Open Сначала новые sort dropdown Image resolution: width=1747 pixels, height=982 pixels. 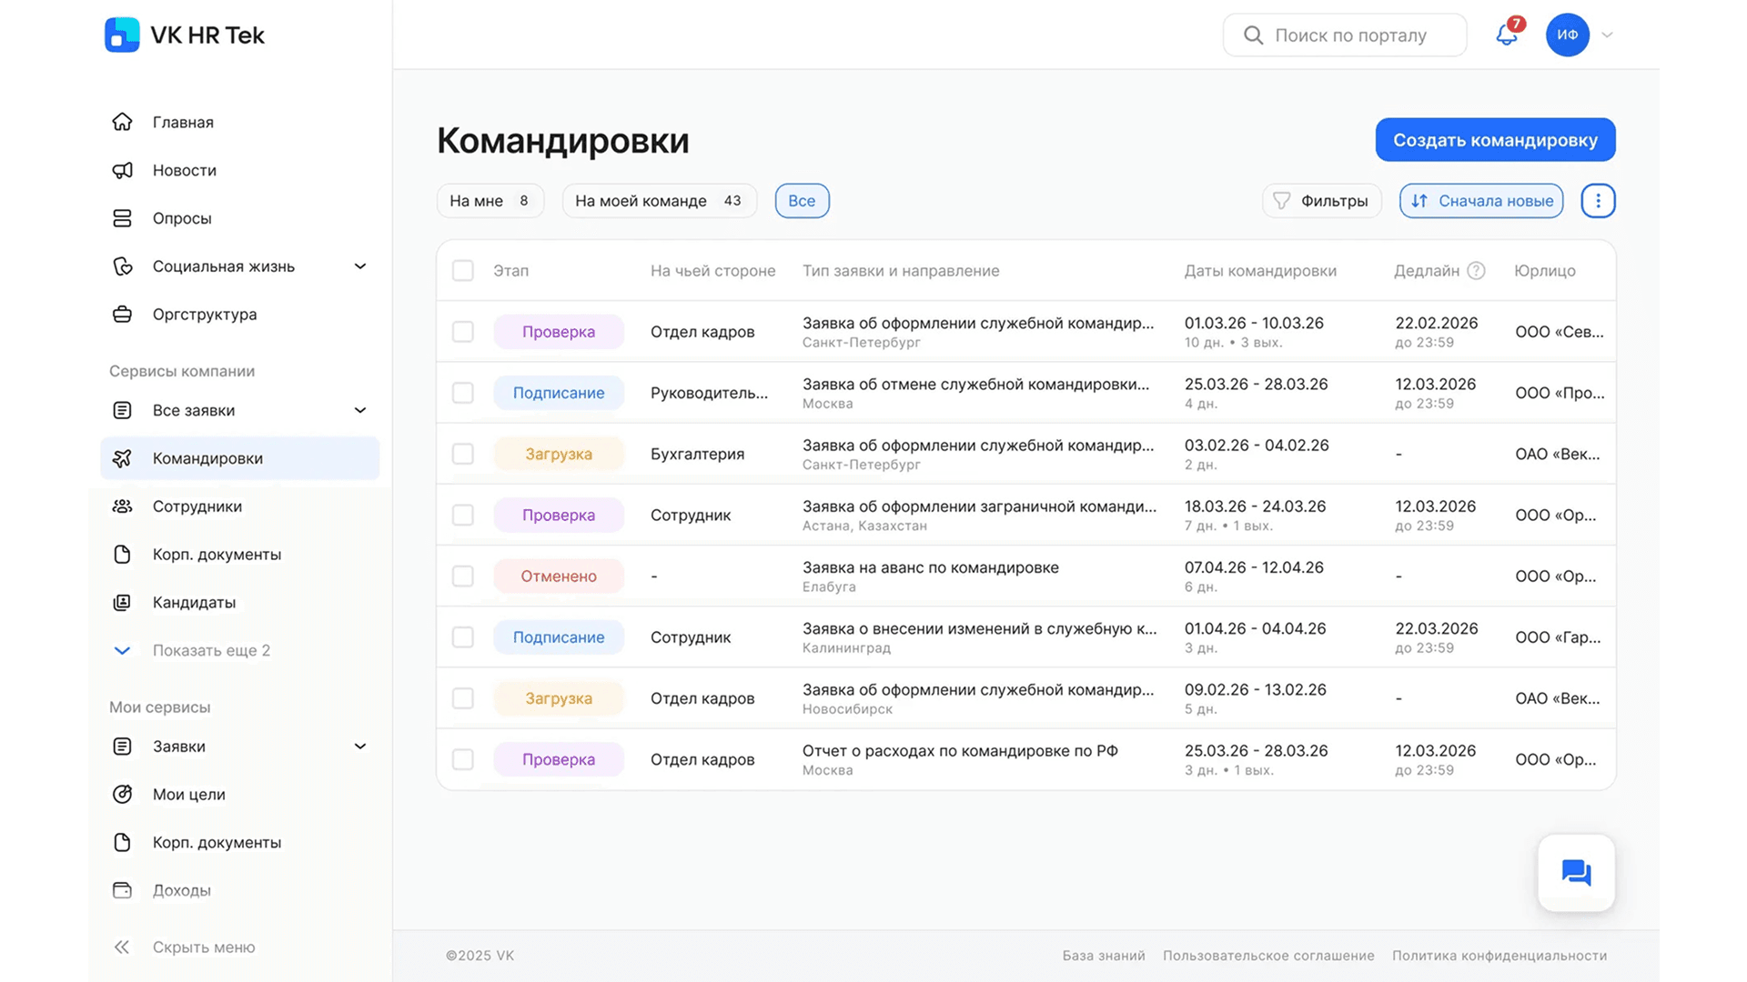pyautogui.click(x=1481, y=201)
